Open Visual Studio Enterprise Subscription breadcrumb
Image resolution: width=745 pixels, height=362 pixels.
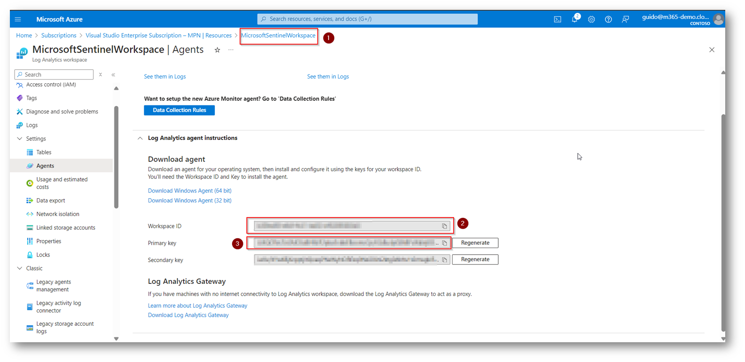pos(159,35)
